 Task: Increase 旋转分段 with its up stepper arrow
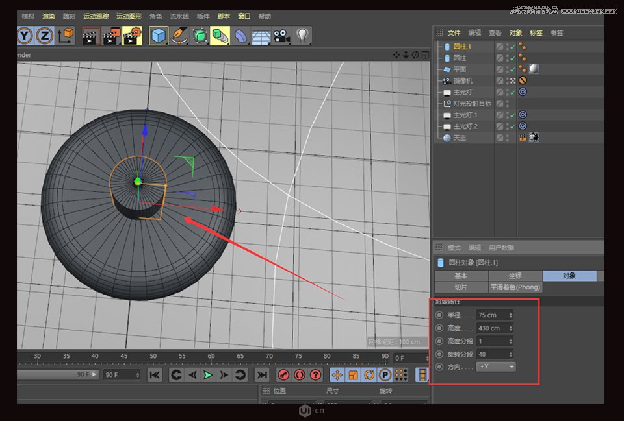pyautogui.click(x=510, y=352)
